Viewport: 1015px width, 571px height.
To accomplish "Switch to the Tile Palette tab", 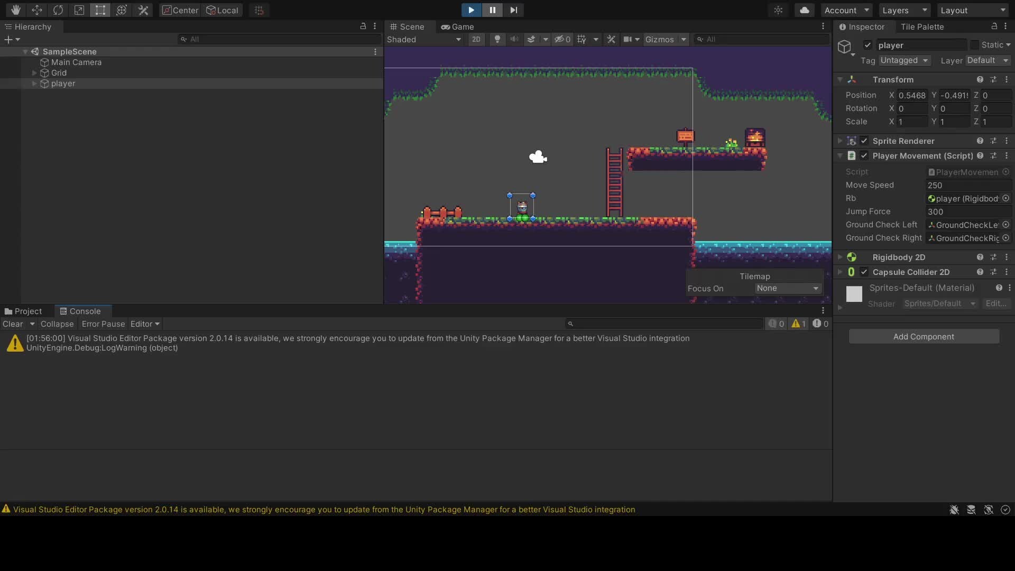I will click(x=924, y=26).
